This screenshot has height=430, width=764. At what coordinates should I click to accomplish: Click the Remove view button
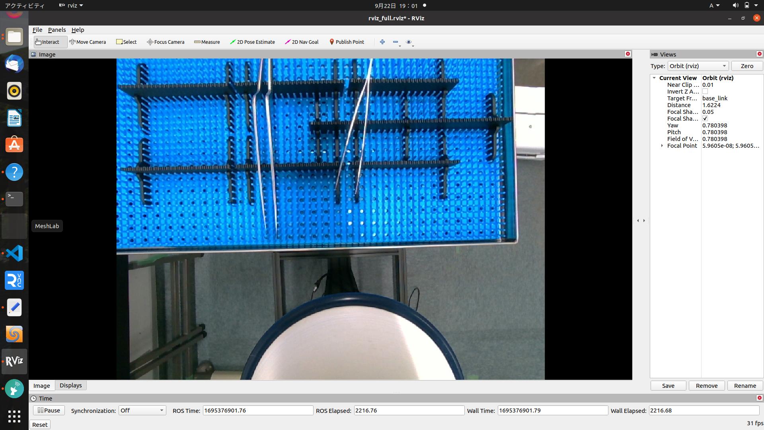pos(707,386)
